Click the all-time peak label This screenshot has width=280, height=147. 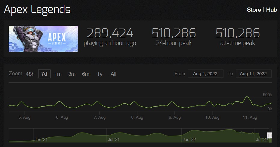coord(238,43)
